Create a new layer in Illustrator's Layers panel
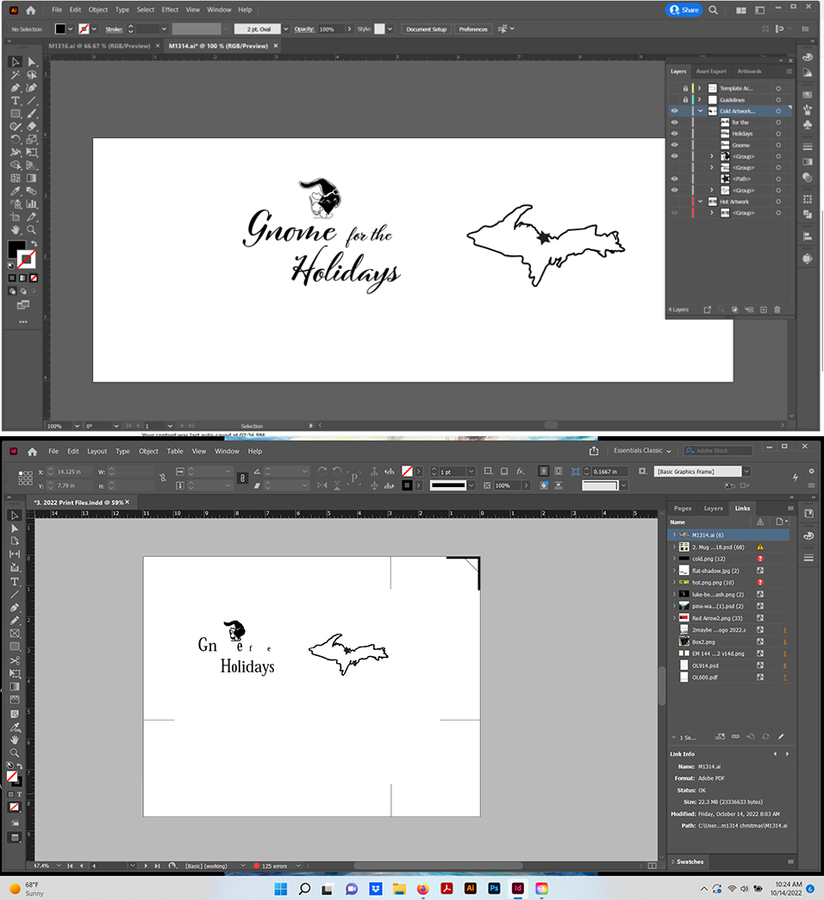This screenshot has height=900, width=824. pos(762,309)
